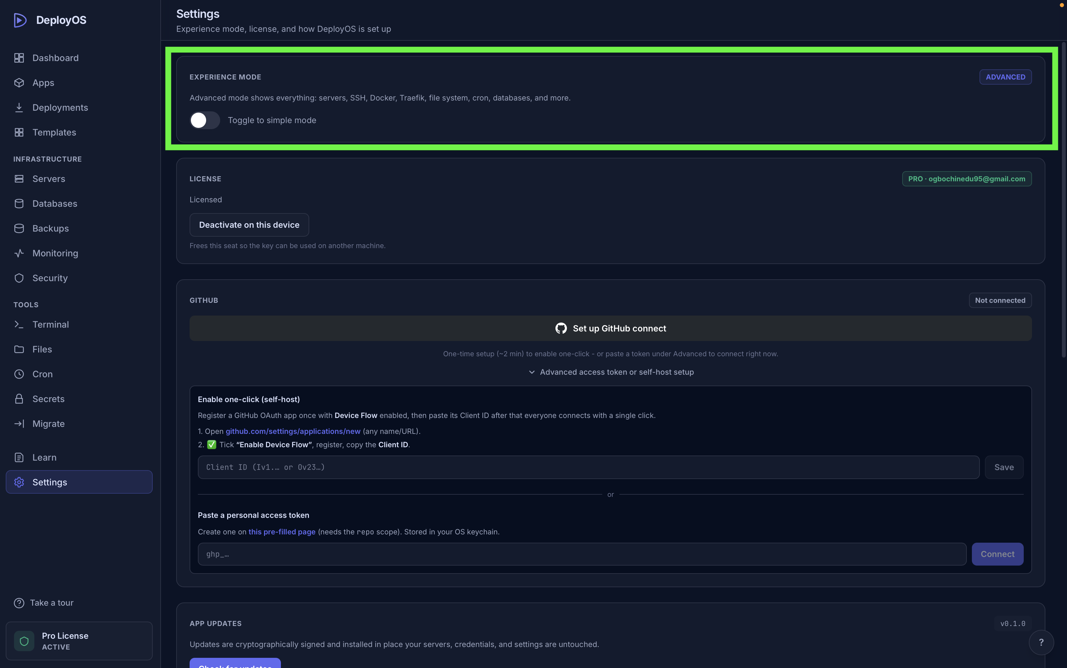Click the ADVANCED mode badge
Viewport: 1067px width, 668px height.
coord(1005,77)
